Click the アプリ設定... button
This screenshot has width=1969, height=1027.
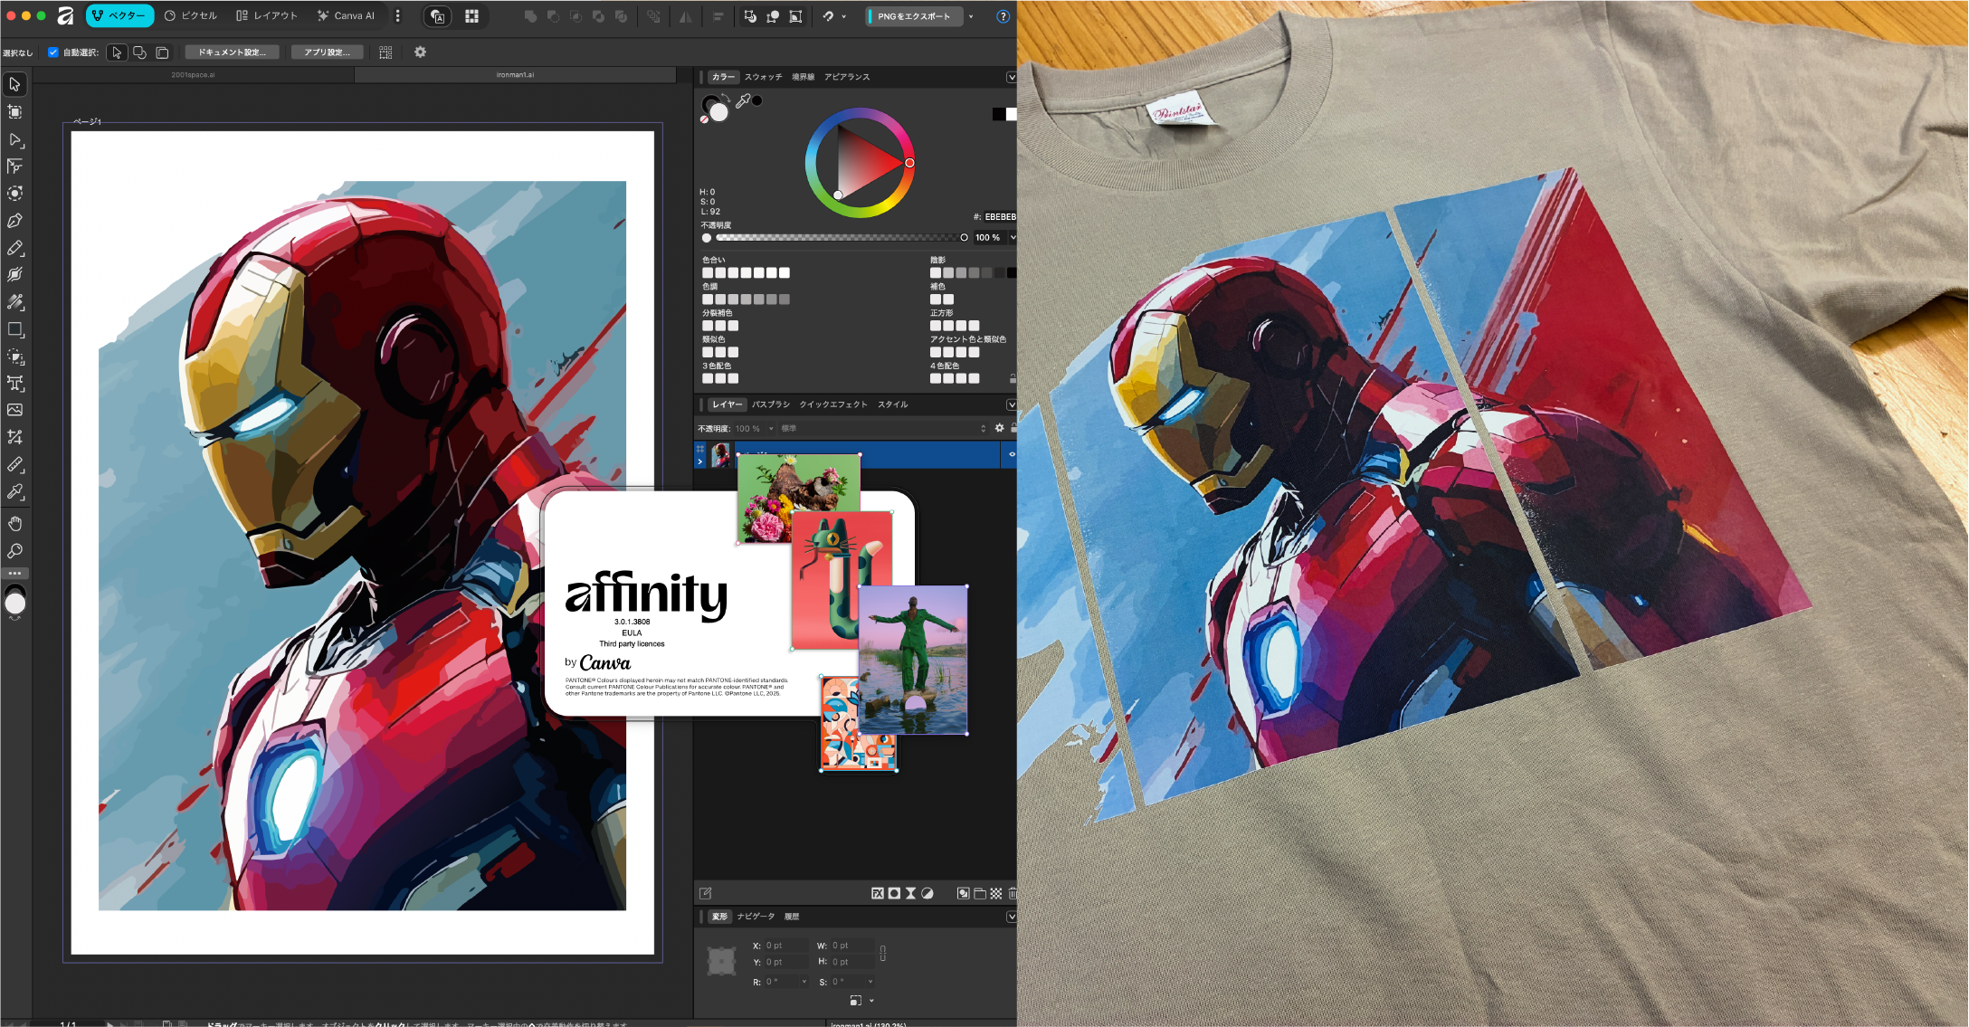(327, 52)
